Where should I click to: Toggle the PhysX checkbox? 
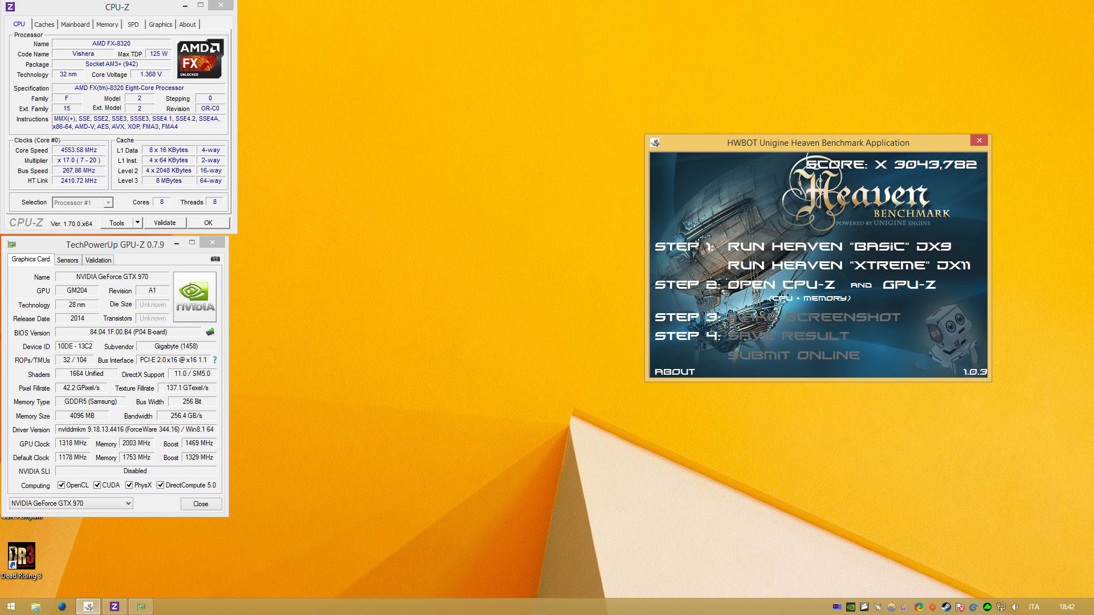click(x=129, y=485)
